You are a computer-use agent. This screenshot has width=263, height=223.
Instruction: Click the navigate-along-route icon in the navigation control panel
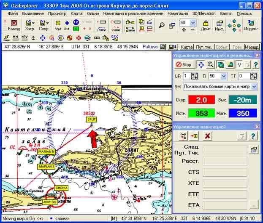point(183,136)
